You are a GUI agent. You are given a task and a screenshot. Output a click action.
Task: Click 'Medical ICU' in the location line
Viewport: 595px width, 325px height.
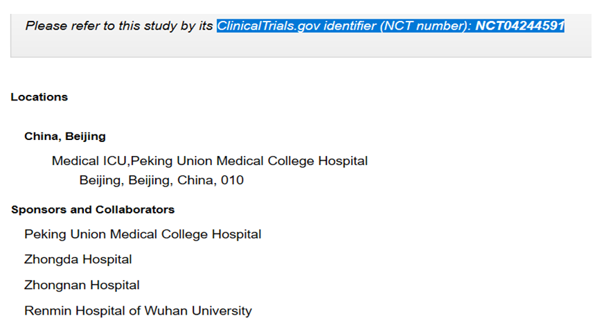pos(89,161)
